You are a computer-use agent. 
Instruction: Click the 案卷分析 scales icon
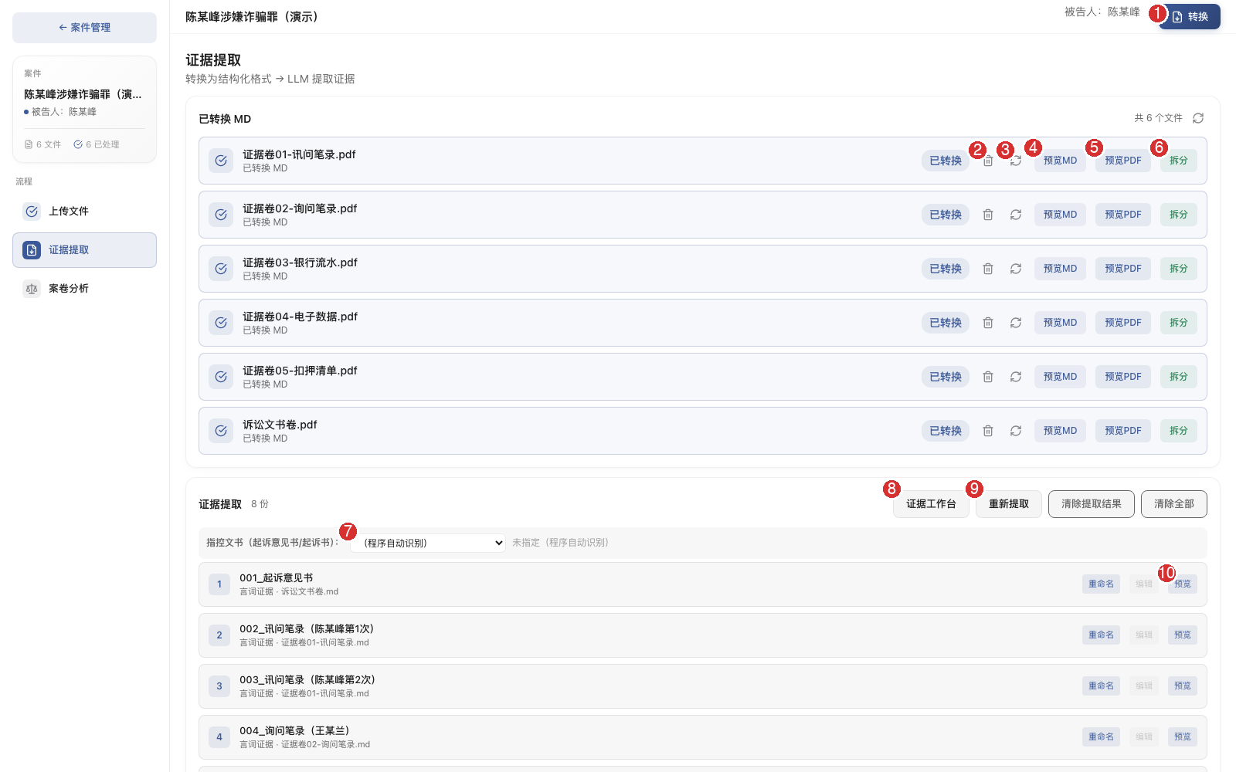tap(32, 289)
